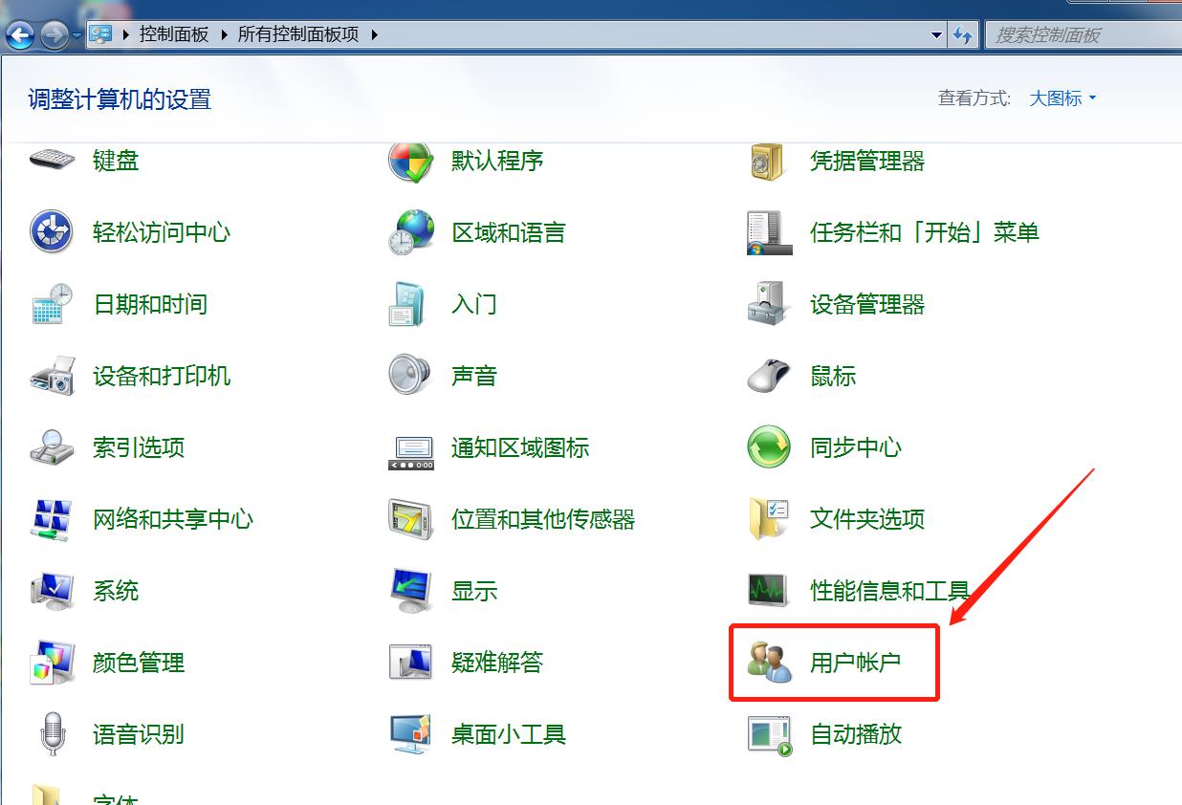Expand the arrow after 所有控制面板项 breadcrumb

pos(374,34)
